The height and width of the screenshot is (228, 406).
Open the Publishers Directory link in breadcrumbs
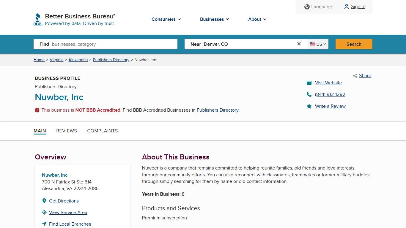pyautogui.click(x=111, y=60)
